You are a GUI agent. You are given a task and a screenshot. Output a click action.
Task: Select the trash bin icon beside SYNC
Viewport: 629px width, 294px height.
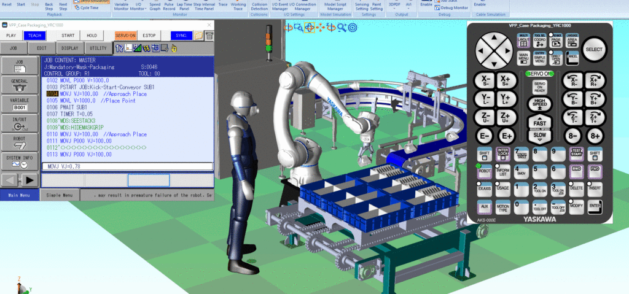click(209, 36)
